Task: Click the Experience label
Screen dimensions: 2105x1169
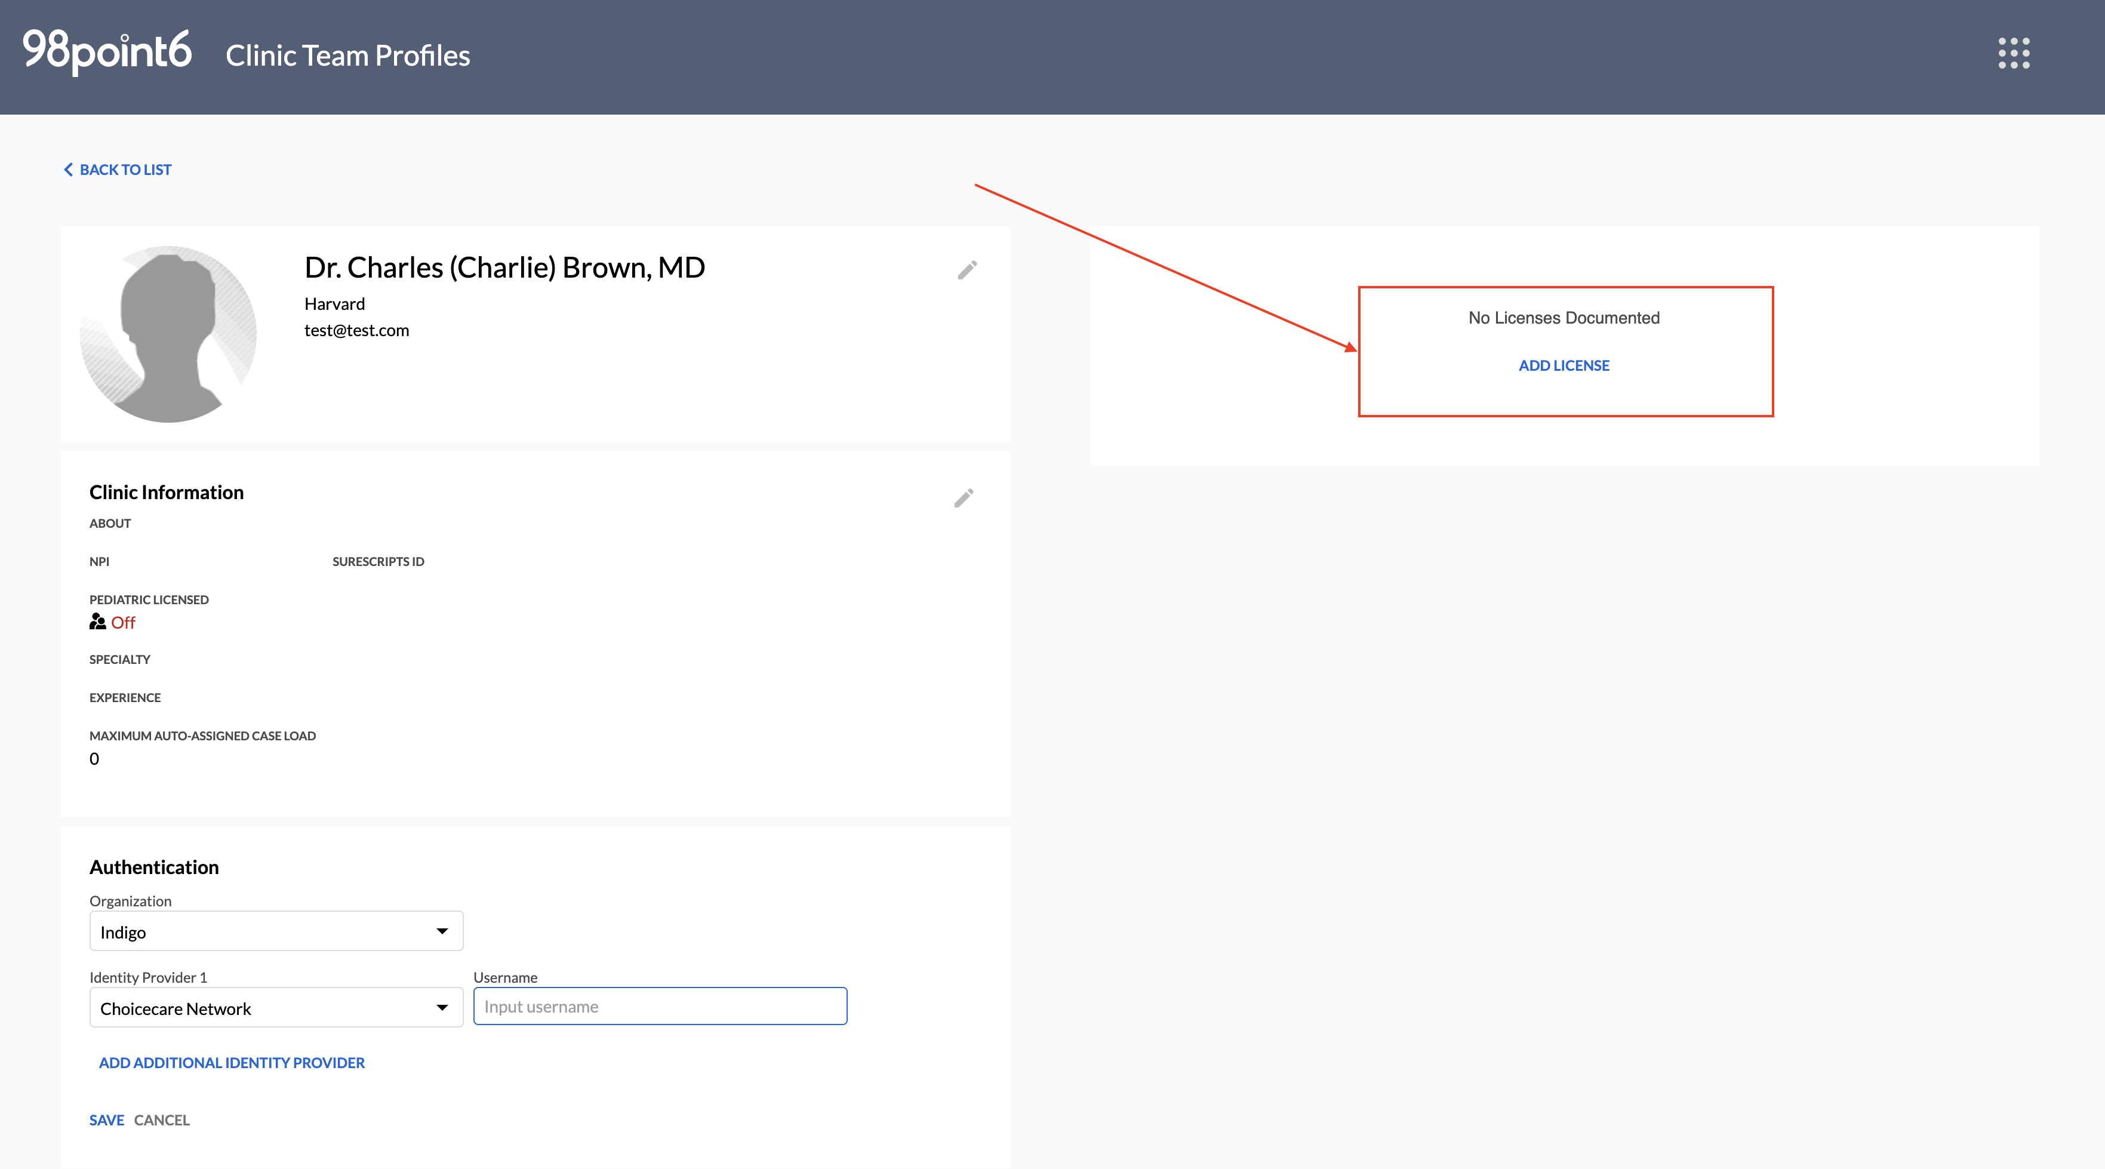Action: pyautogui.click(x=125, y=697)
